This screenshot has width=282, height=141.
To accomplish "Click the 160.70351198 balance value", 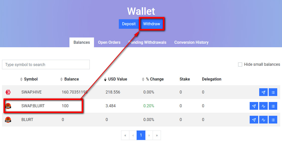I will coord(75,92).
